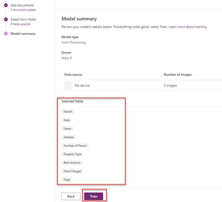Click the Date field tag
The width and height of the screenshot is (222, 202).
point(67,120)
